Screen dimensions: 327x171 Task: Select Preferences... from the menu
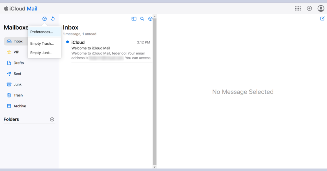click(x=42, y=32)
